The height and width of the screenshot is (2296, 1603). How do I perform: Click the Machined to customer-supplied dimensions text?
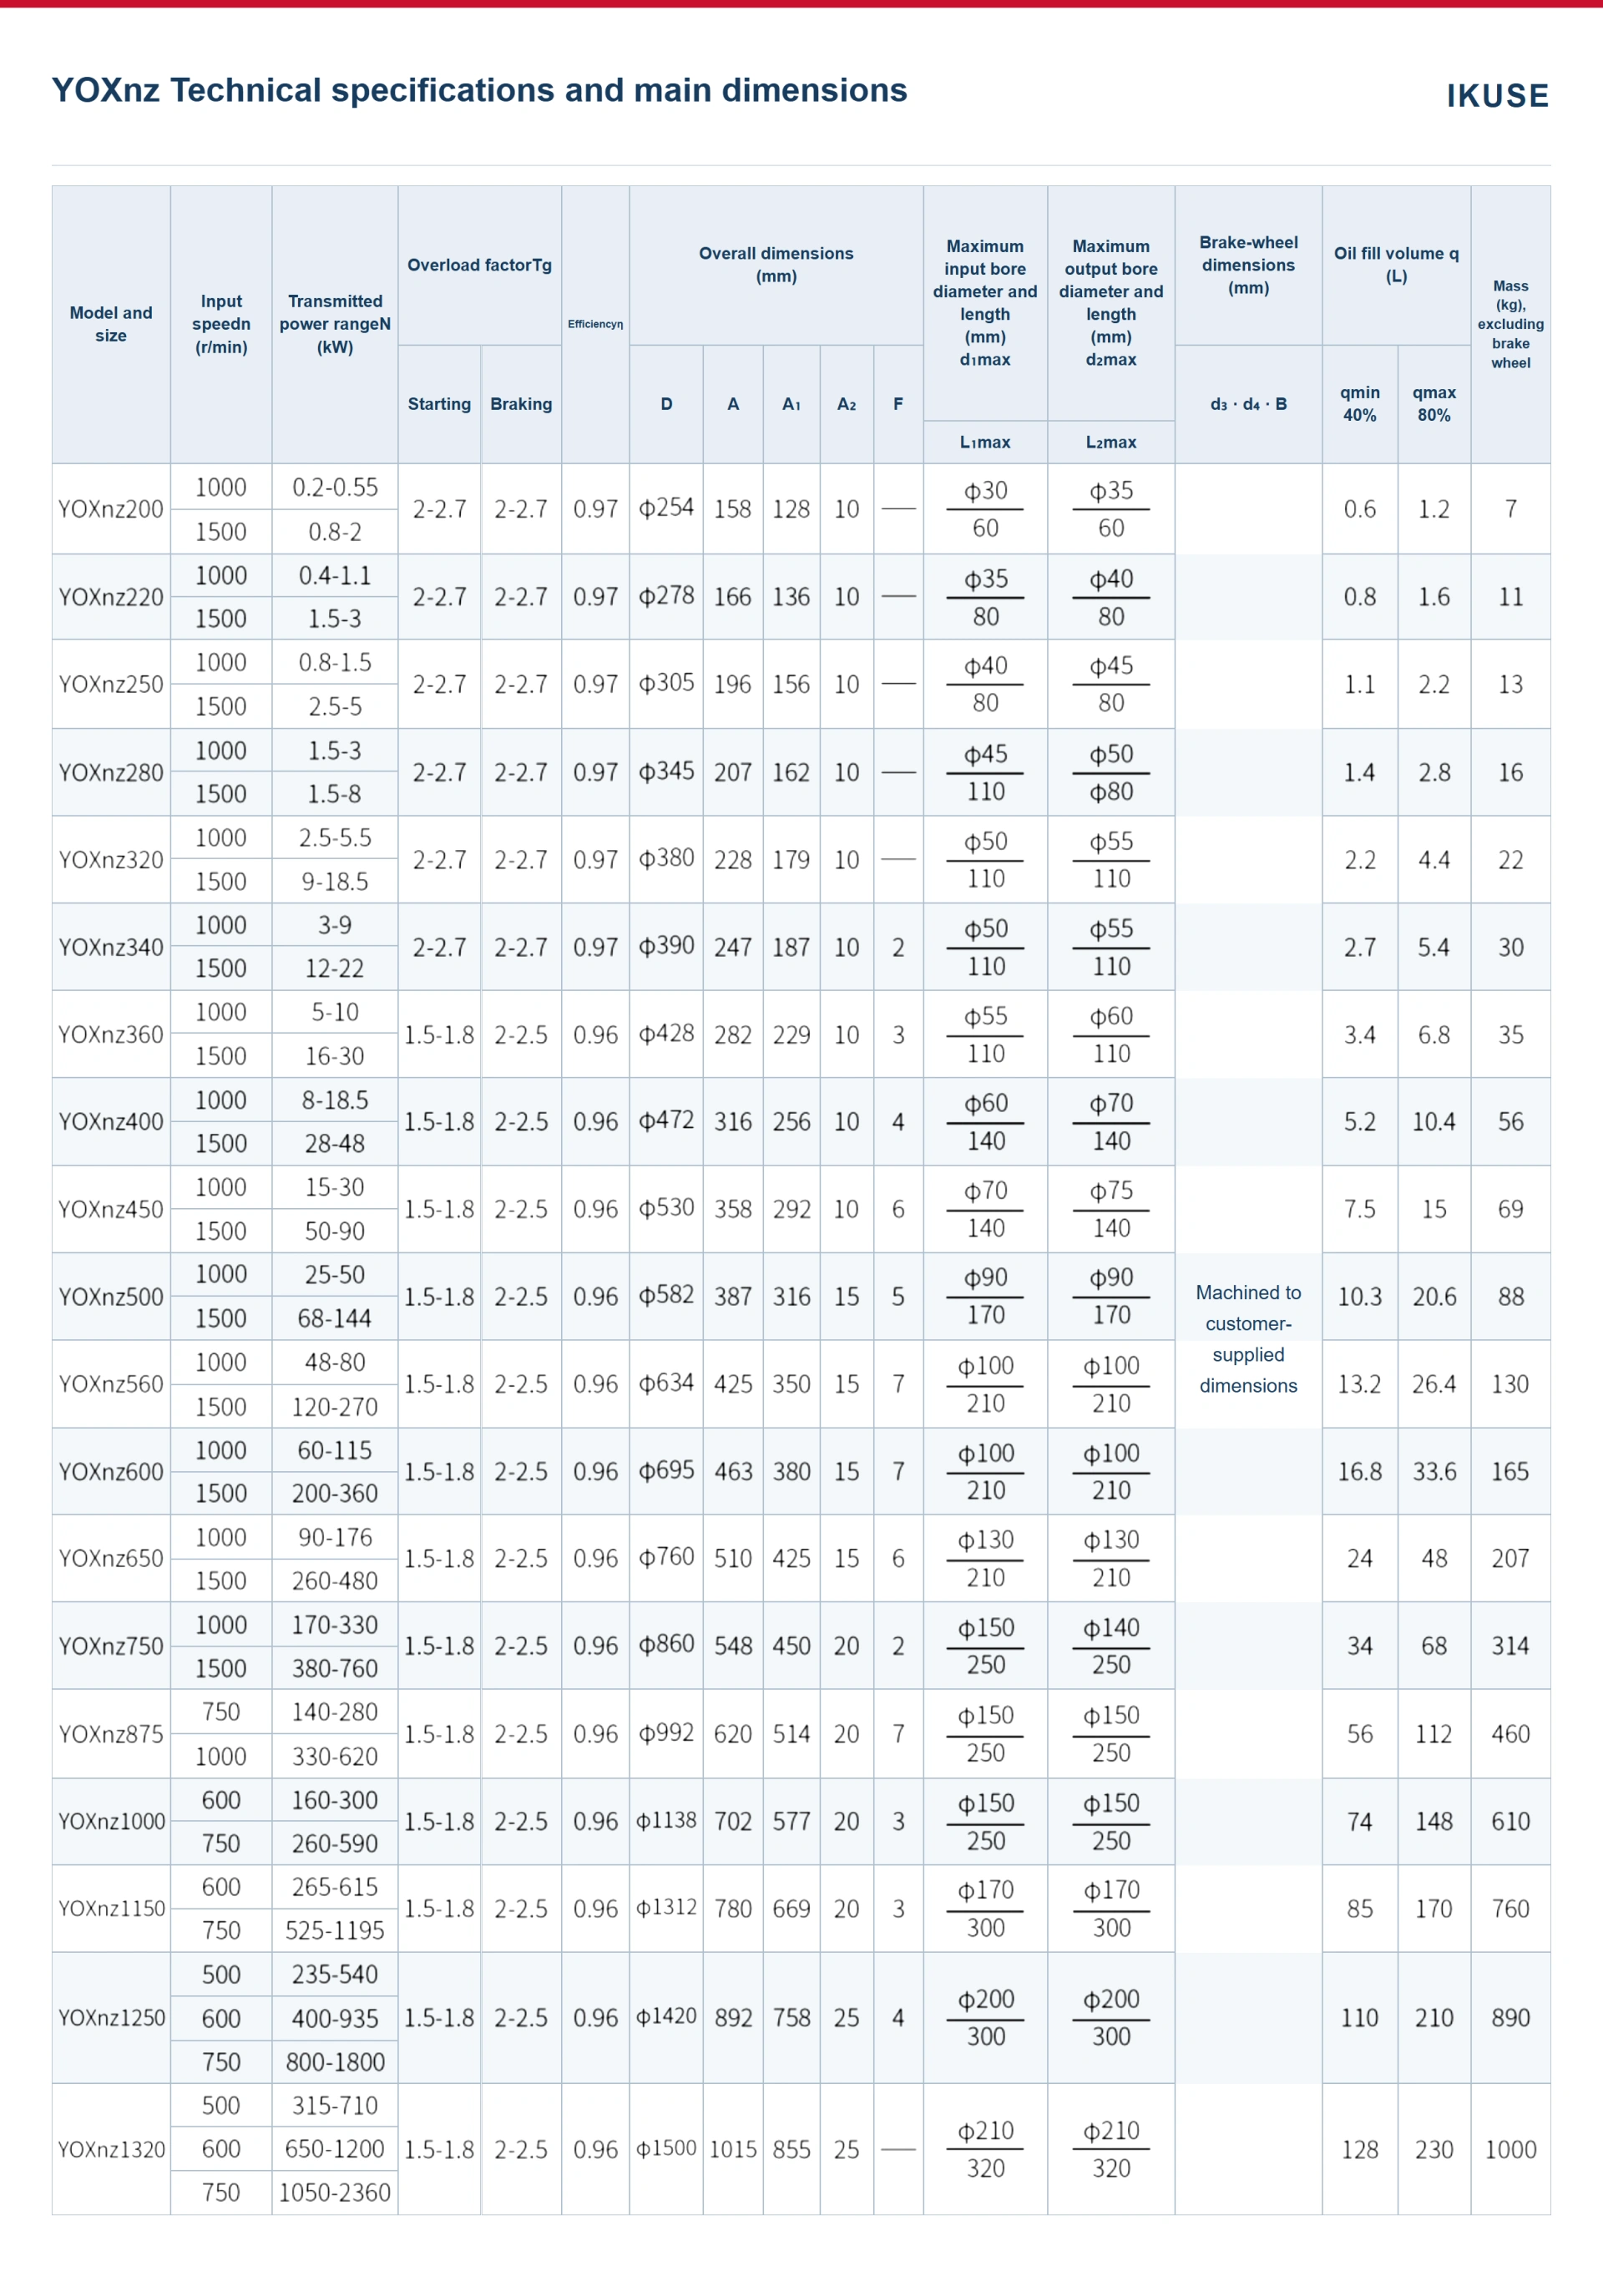tap(1248, 1339)
